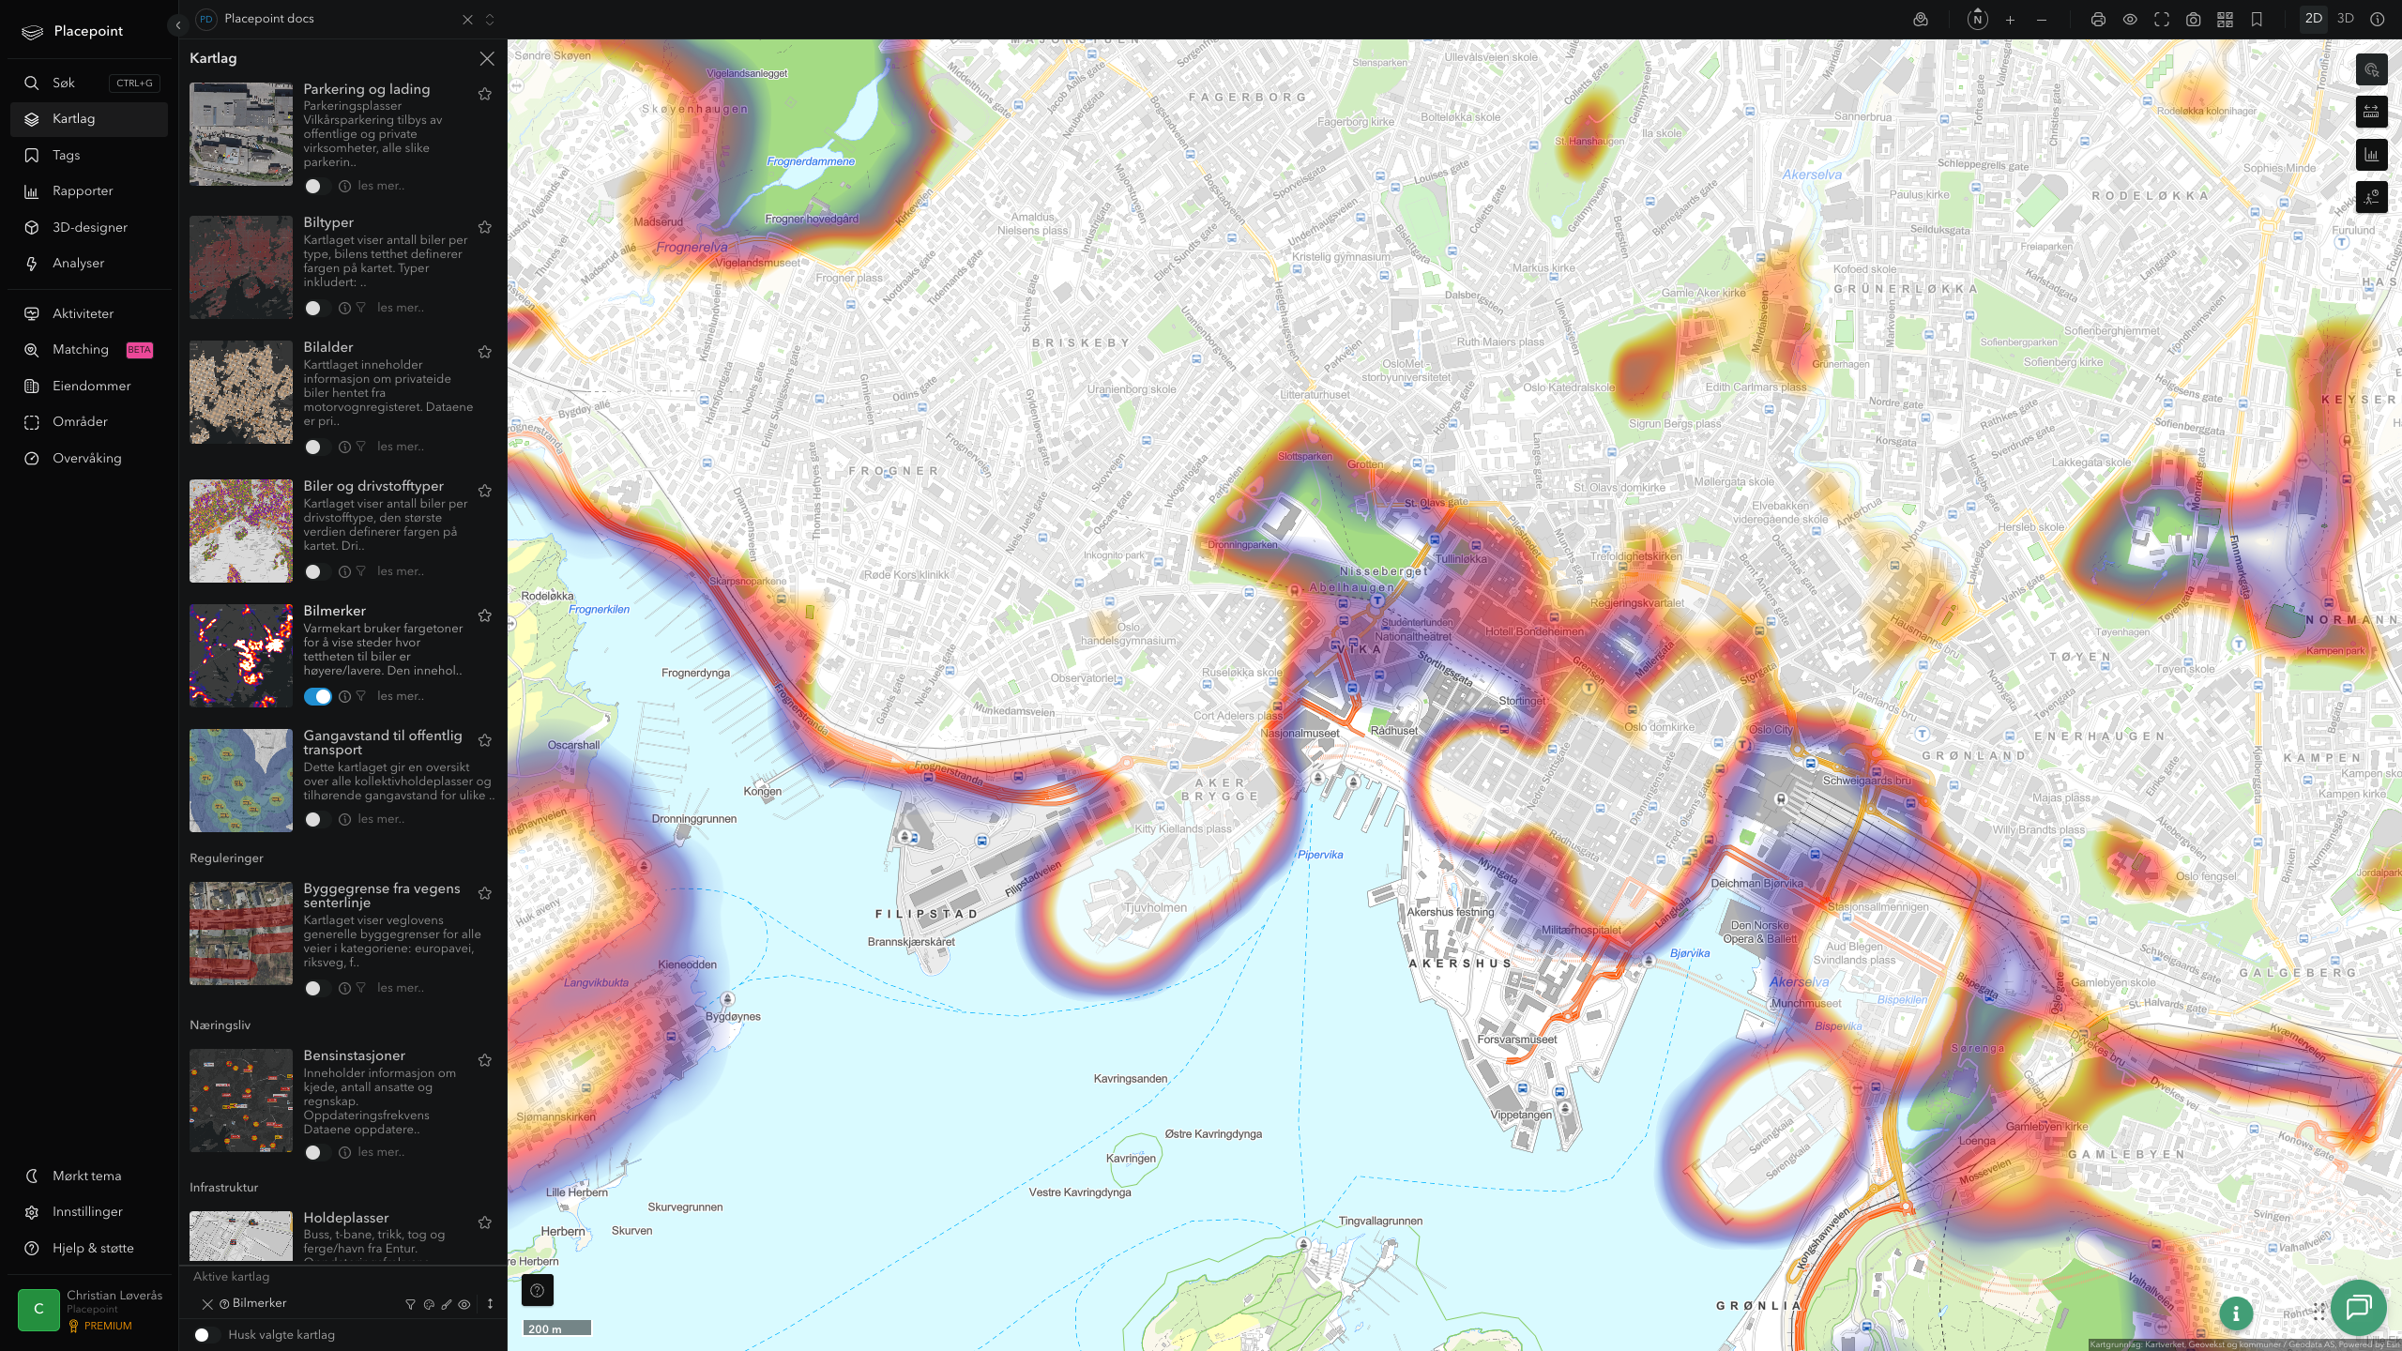This screenshot has height=1351, width=2402.
Task: Open Tags in the sidebar
Action: (x=89, y=155)
